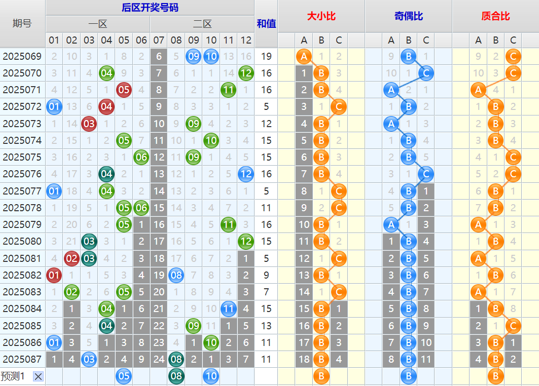539x386 pixels.
Task: Click gray cell 24 in row 2025087
Action: click(x=159, y=359)
